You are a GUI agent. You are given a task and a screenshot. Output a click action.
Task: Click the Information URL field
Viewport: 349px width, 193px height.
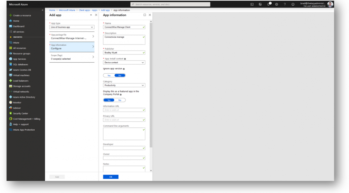coord(124,110)
